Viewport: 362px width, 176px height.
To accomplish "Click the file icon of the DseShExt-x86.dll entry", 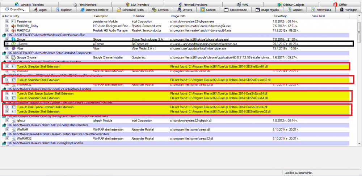I will click(13, 107).
